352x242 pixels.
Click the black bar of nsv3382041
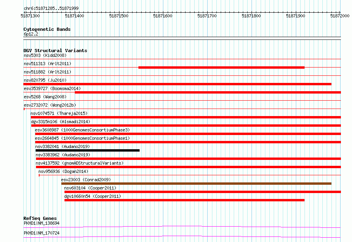pyautogui.click(x=87, y=150)
